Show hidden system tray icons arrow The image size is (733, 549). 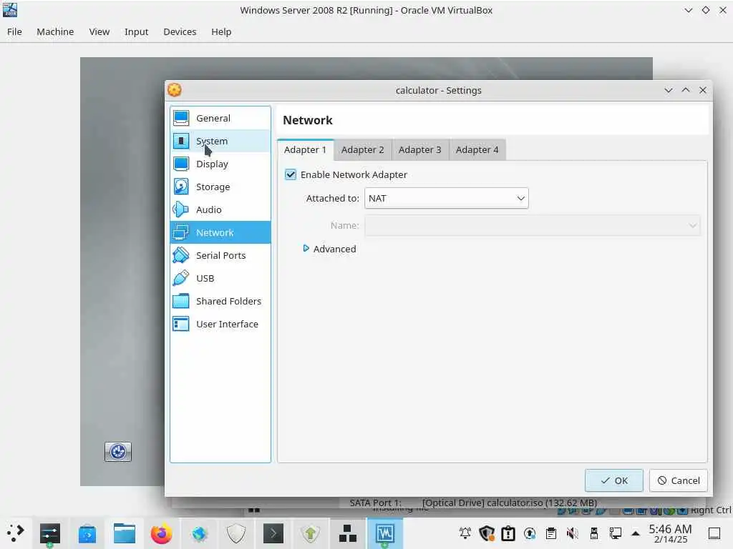point(636,533)
